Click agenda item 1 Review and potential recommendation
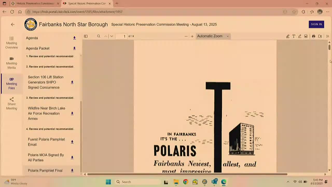 pos(50,56)
